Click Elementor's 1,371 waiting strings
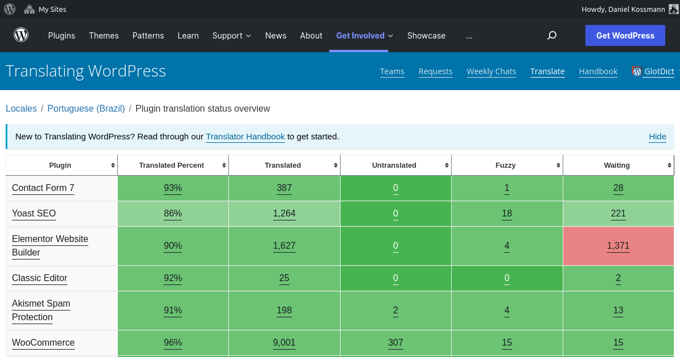This screenshot has width=680, height=357. [x=618, y=246]
